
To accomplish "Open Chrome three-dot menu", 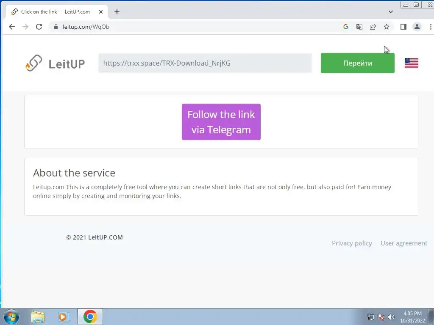I will coord(431,27).
